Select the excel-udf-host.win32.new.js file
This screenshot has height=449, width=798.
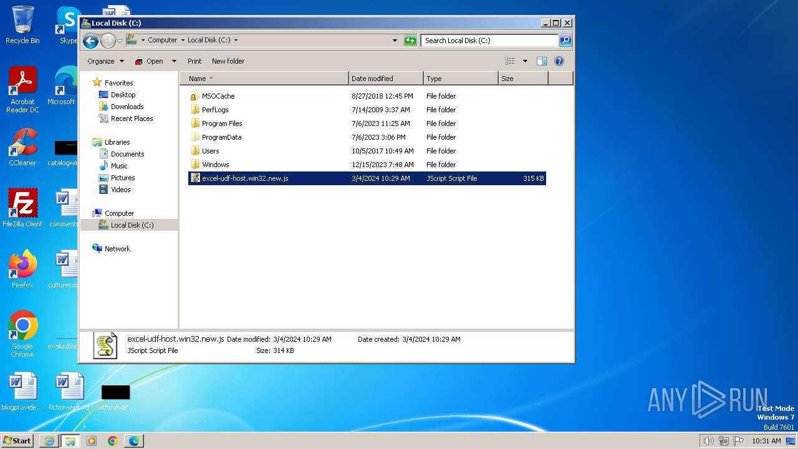(x=367, y=178)
